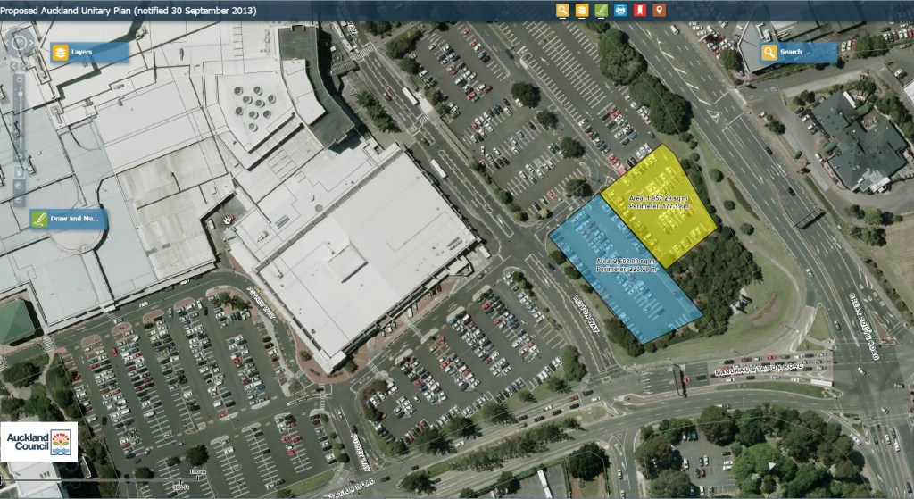Click the floating Layers panel button
Viewport: 914px width, 499px height.
tap(89, 53)
